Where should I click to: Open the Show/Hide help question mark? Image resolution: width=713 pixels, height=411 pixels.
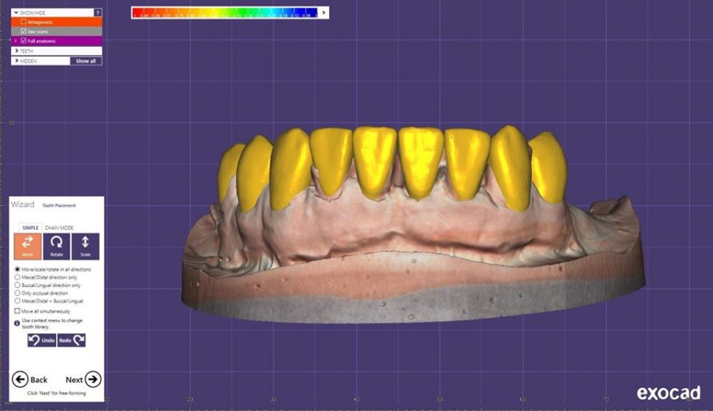pyautogui.click(x=98, y=13)
